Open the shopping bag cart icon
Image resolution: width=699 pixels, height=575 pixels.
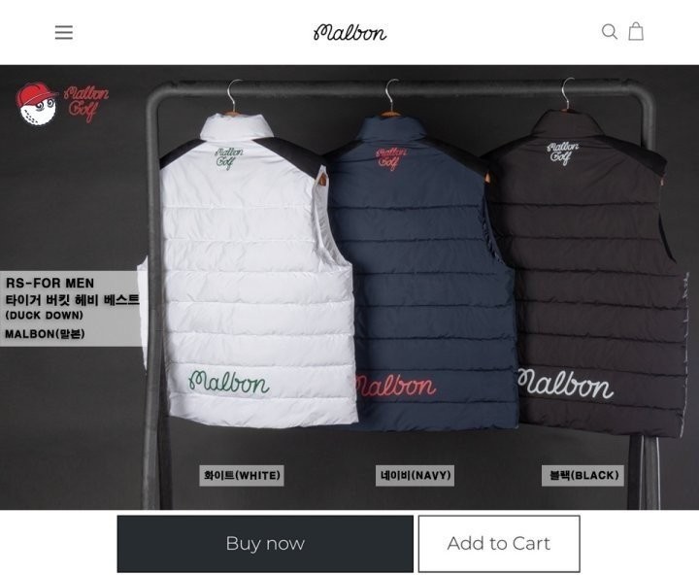pyautogui.click(x=636, y=31)
